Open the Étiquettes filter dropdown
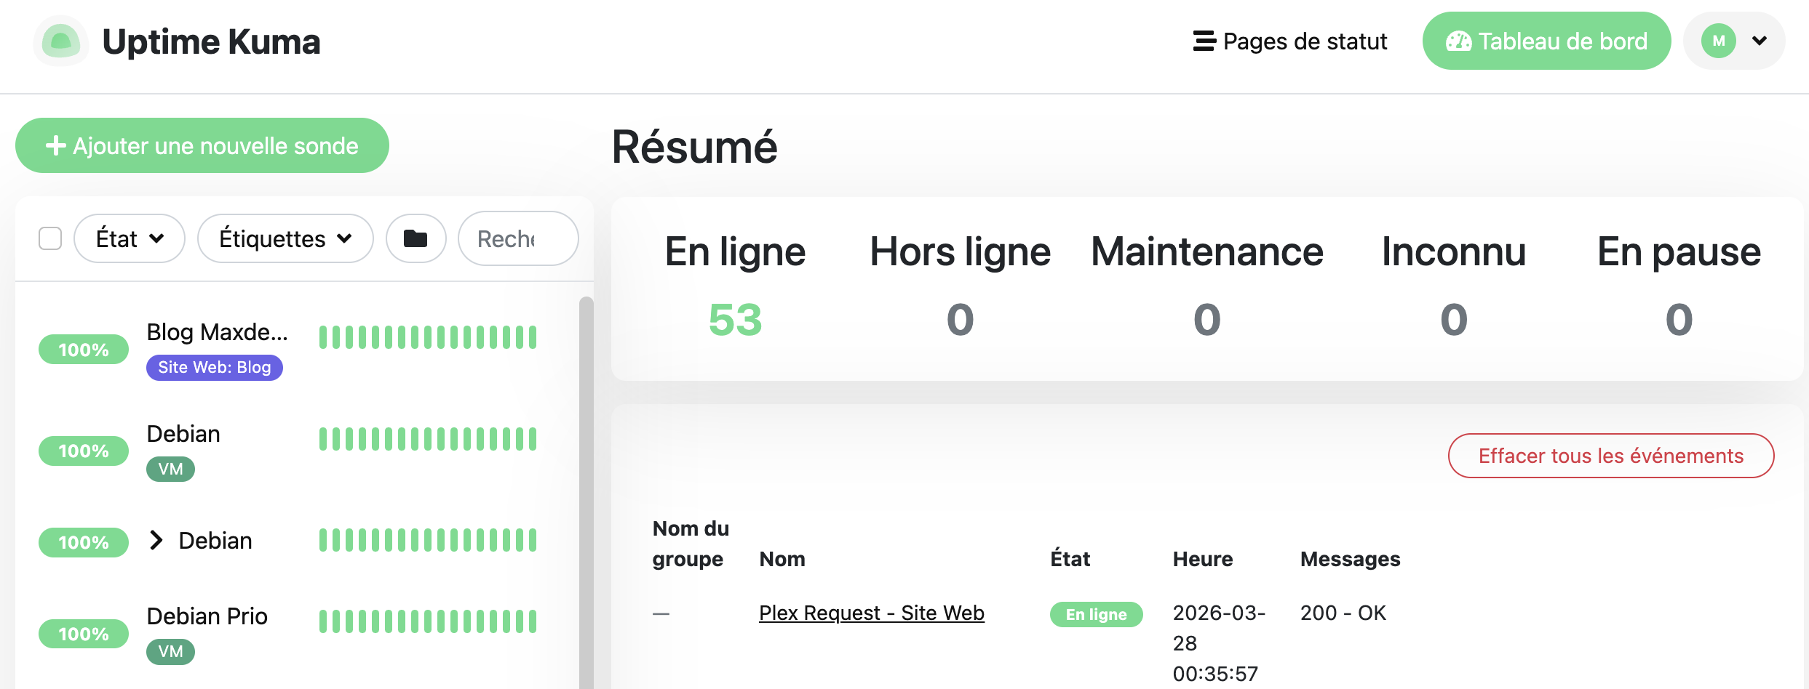The height and width of the screenshot is (689, 1809). [x=285, y=238]
